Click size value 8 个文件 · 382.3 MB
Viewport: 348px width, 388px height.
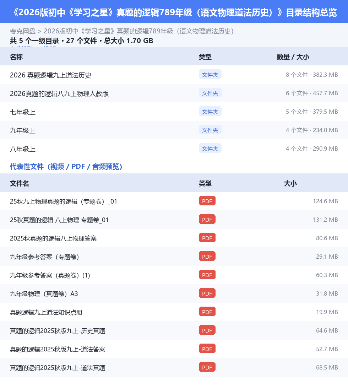pyautogui.click(x=312, y=75)
